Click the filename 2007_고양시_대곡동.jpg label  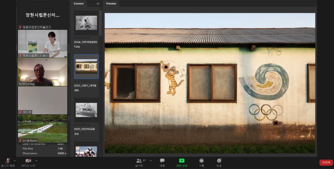[85, 88]
